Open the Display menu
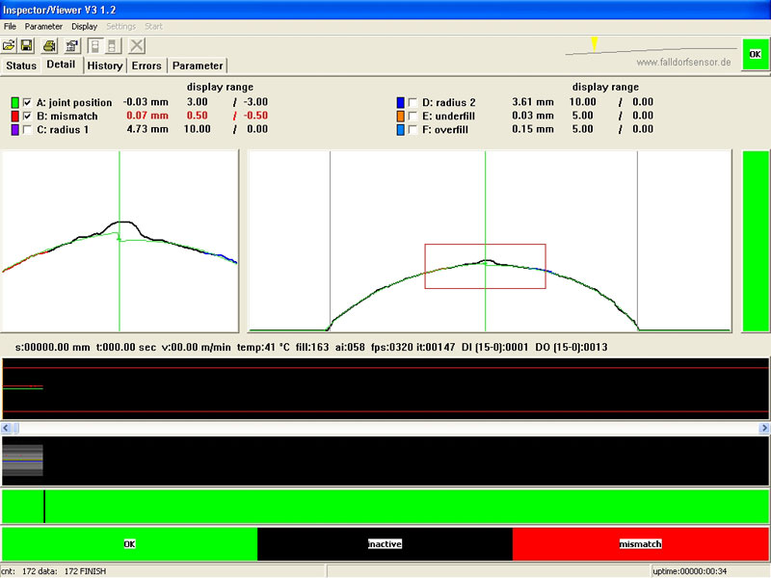 tap(84, 27)
